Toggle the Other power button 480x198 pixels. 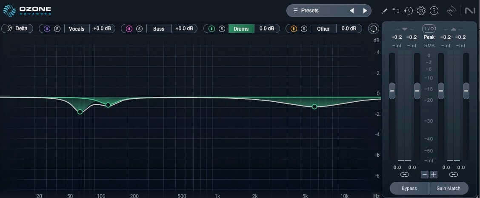tap(294, 29)
